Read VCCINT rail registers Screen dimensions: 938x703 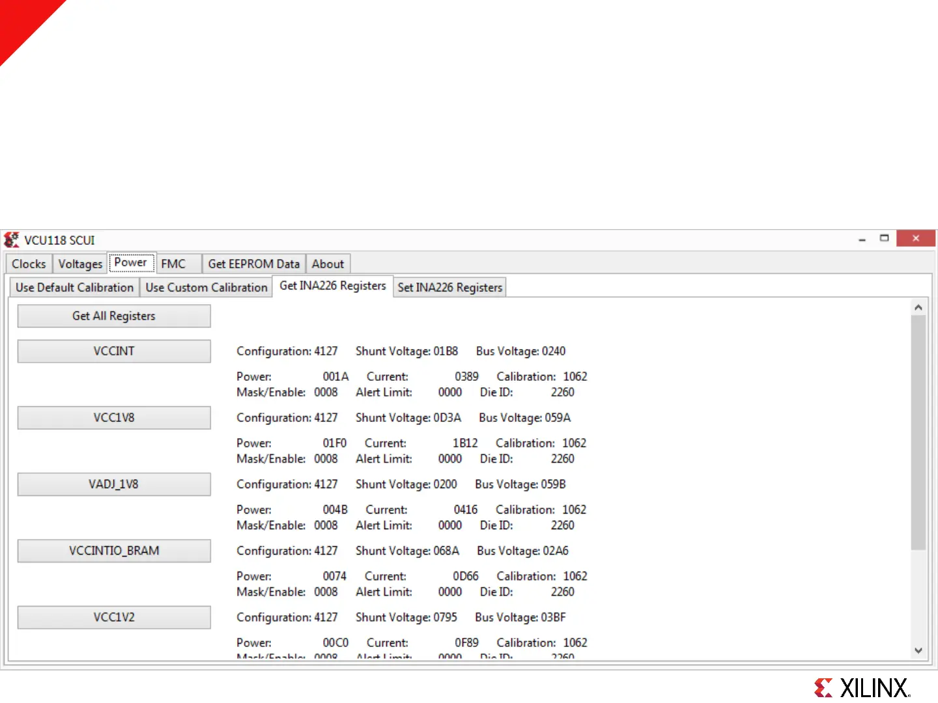pyautogui.click(x=114, y=351)
